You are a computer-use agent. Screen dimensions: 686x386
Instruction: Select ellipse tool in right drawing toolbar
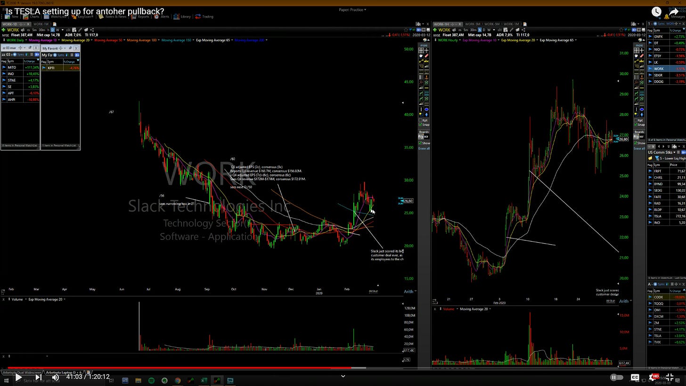point(642,108)
